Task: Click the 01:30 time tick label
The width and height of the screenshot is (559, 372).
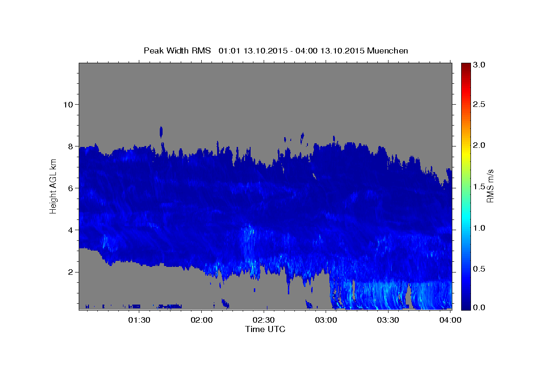Action: [139, 320]
